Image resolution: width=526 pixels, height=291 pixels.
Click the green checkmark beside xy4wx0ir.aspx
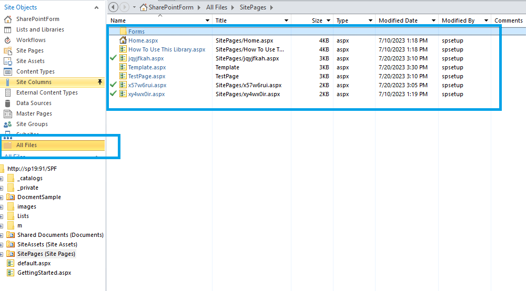[114, 94]
